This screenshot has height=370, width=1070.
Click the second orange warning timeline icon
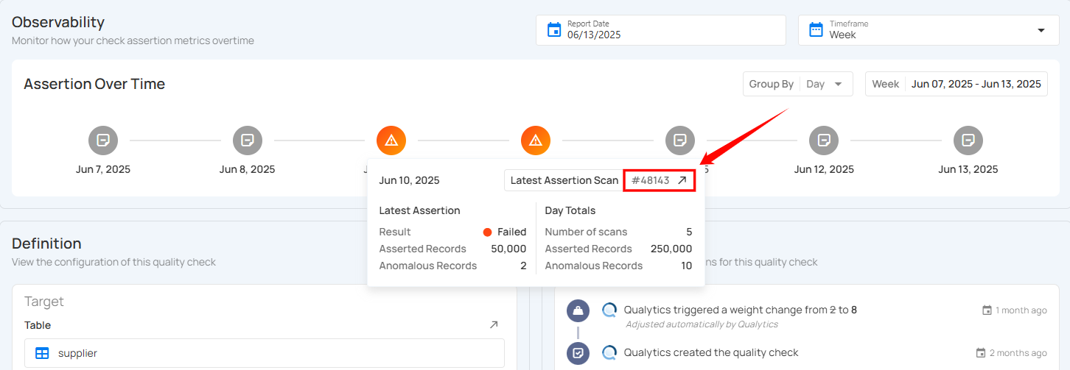536,140
